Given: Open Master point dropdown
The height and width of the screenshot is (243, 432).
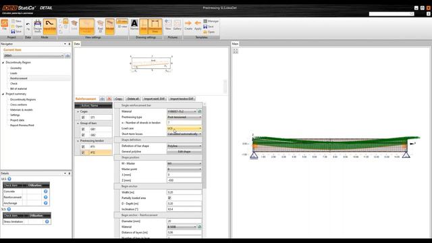Looking at the screenshot, I should click(x=184, y=169).
